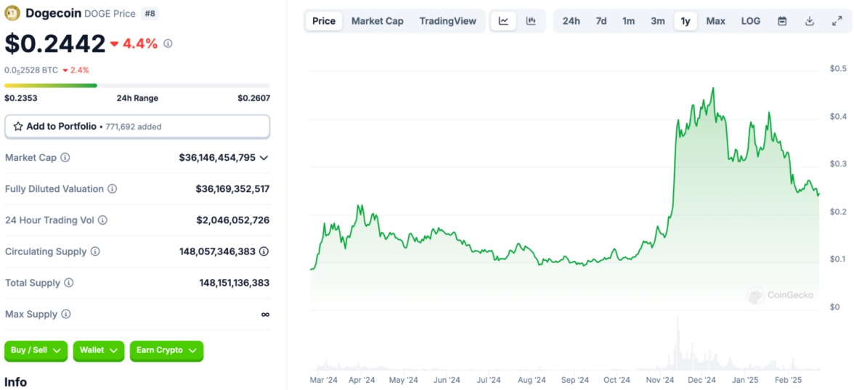Switch to the TradingView tab
This screenshot has width=854, height=390.
click(x=448, y=21)
